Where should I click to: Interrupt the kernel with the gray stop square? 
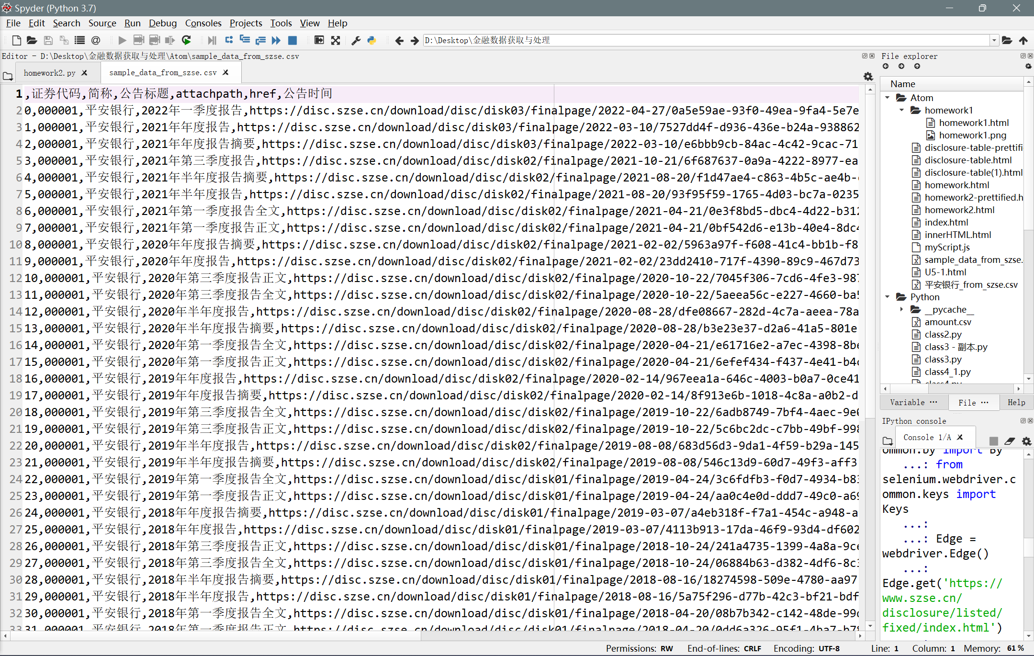point(994,441)
